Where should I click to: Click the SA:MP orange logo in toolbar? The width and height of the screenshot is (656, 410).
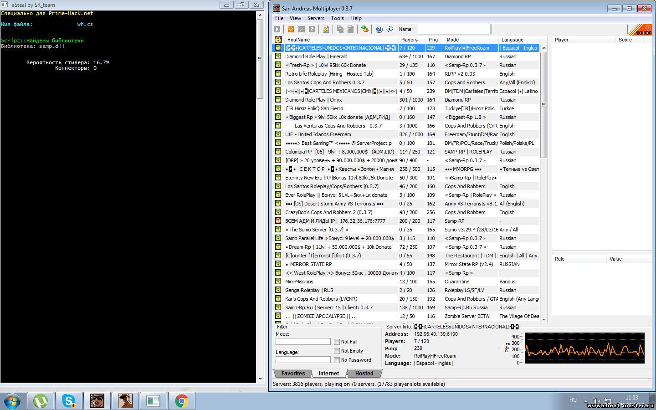(x=641, y=30)
